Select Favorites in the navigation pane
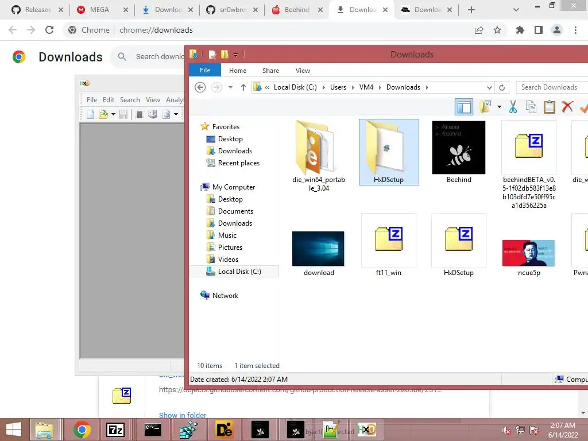Image resolution: width=588 pixels, height=441 pixels. tap(225, 127)
